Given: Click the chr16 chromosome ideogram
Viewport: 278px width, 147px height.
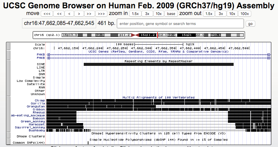Looking at the screenshot, I should tap(138, 35).
